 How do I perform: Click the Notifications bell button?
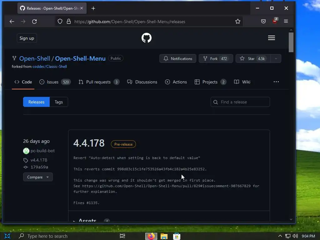click(178, 58)
